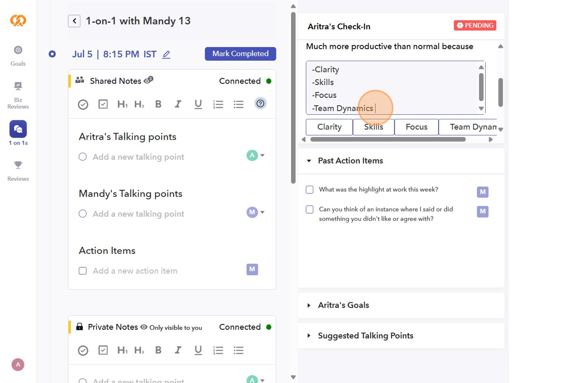Click the orange pretzel app logo
Image resolution: width=566 pixels, height=383 pixels.
coord(18,21)
